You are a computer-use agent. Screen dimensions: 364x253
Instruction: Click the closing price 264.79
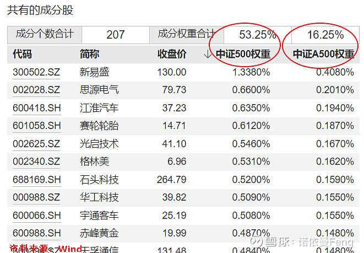[172, 179]
